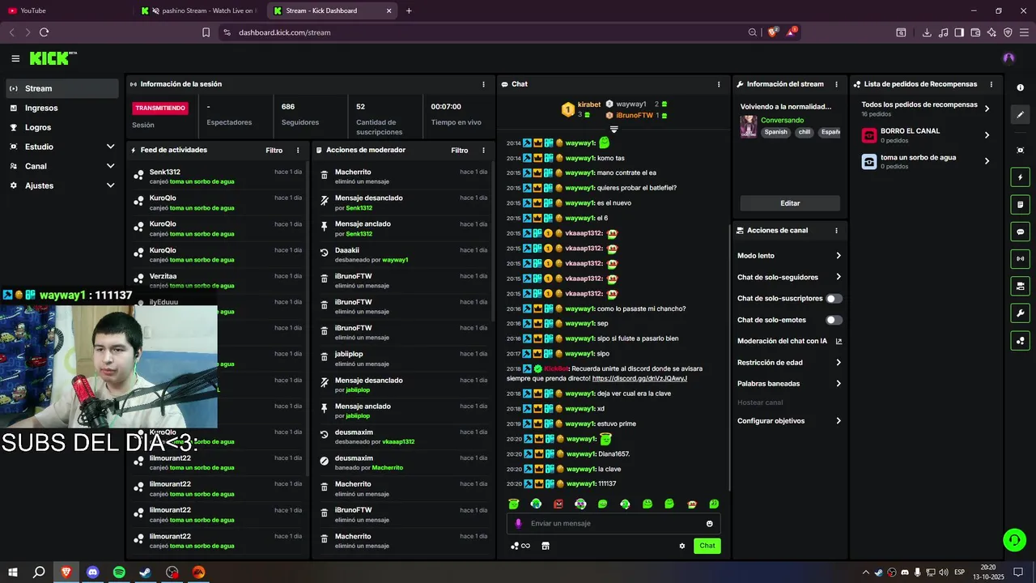Open Acciones de canal three-dot options menu
The image size is (1036, 583).
point(836,231)
